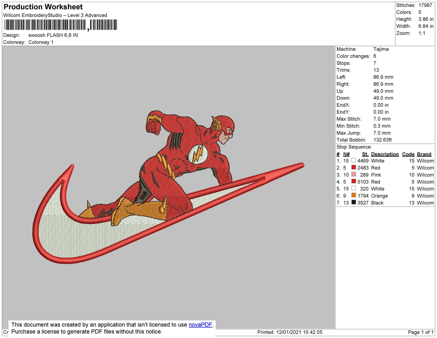Open the novaPDF hyperlink
Screen dimensions: 437x338
pyautogui.click(x=200, y=325)
